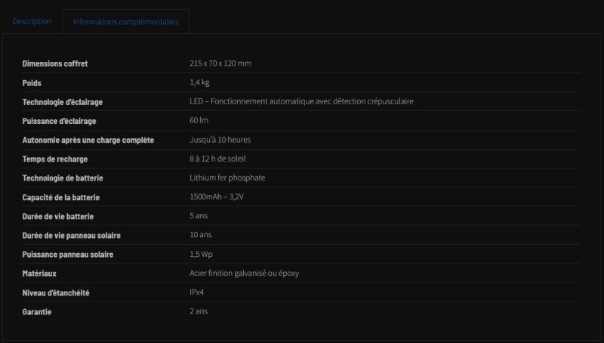Viewport: 604px width, 343px height.
Task: Click the Capacité de la batterie label
Action: 61,197
